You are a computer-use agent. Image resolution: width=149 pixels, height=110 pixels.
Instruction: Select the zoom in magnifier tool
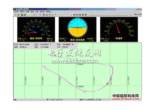(x=44, y=15)
